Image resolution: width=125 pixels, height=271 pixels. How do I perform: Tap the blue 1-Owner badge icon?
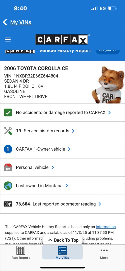click(x=8, y=149)
